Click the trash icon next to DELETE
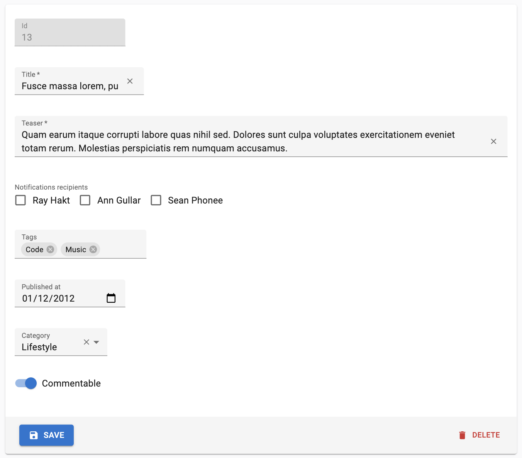The image size is (522, 458). 463,435
